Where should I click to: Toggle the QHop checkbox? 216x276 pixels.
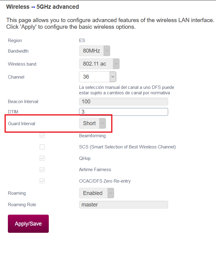[x=42, y=158]
